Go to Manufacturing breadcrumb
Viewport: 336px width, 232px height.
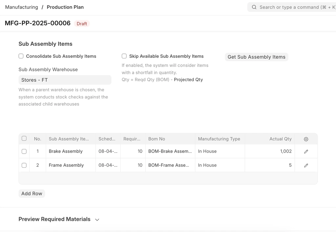22,7
